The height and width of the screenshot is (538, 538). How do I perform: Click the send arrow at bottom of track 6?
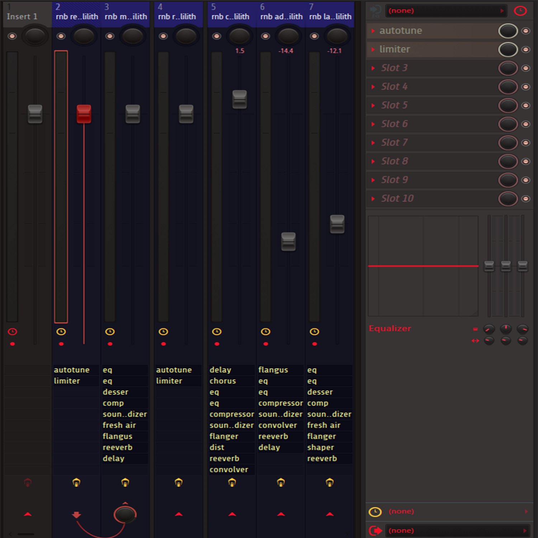pyautogui.click(x=281, y=514)
